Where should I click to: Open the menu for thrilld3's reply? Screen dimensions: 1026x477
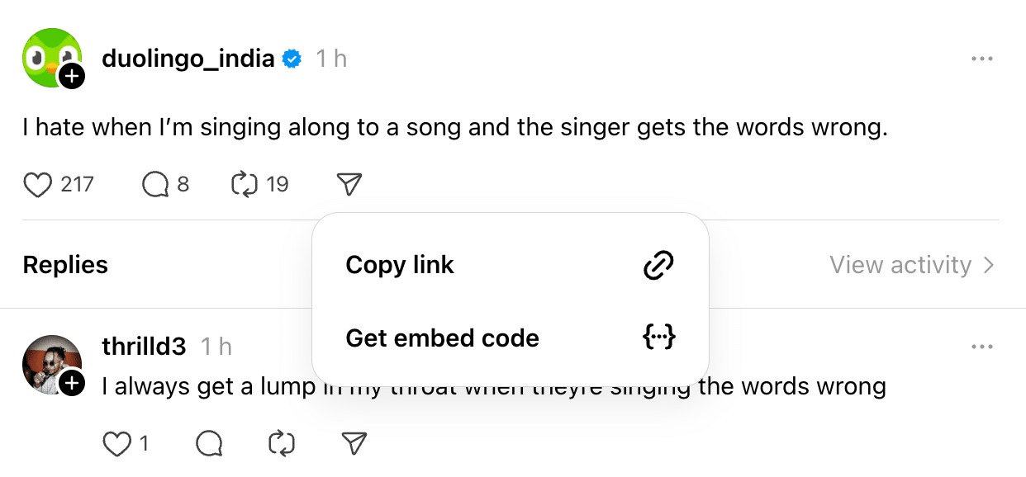coord(982,347)
